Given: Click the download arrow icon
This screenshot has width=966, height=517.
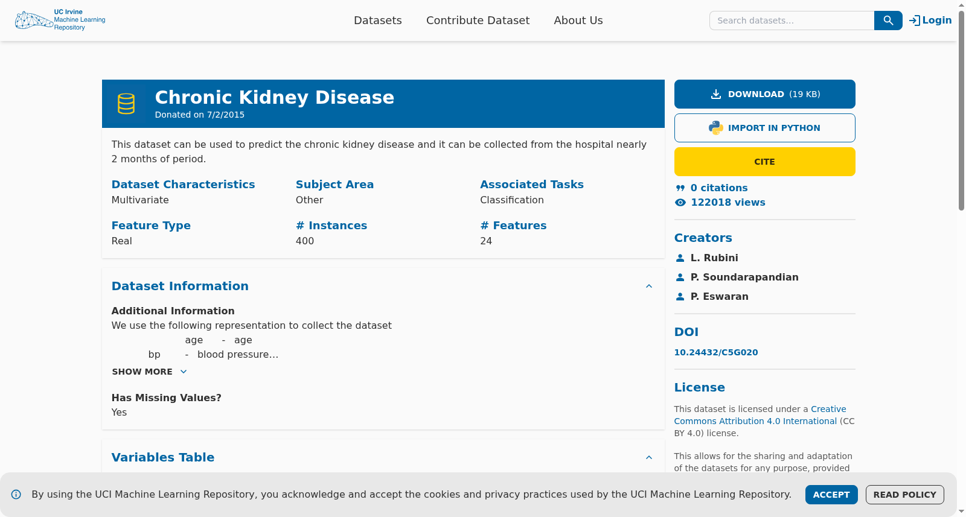Looking at the screenshot, I should tap(716, 94).
